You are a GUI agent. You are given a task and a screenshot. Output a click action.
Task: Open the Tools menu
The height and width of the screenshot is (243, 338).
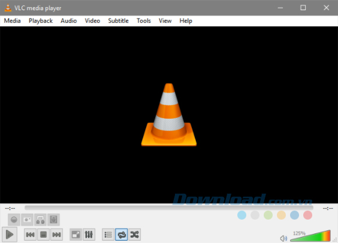(144, 21)
